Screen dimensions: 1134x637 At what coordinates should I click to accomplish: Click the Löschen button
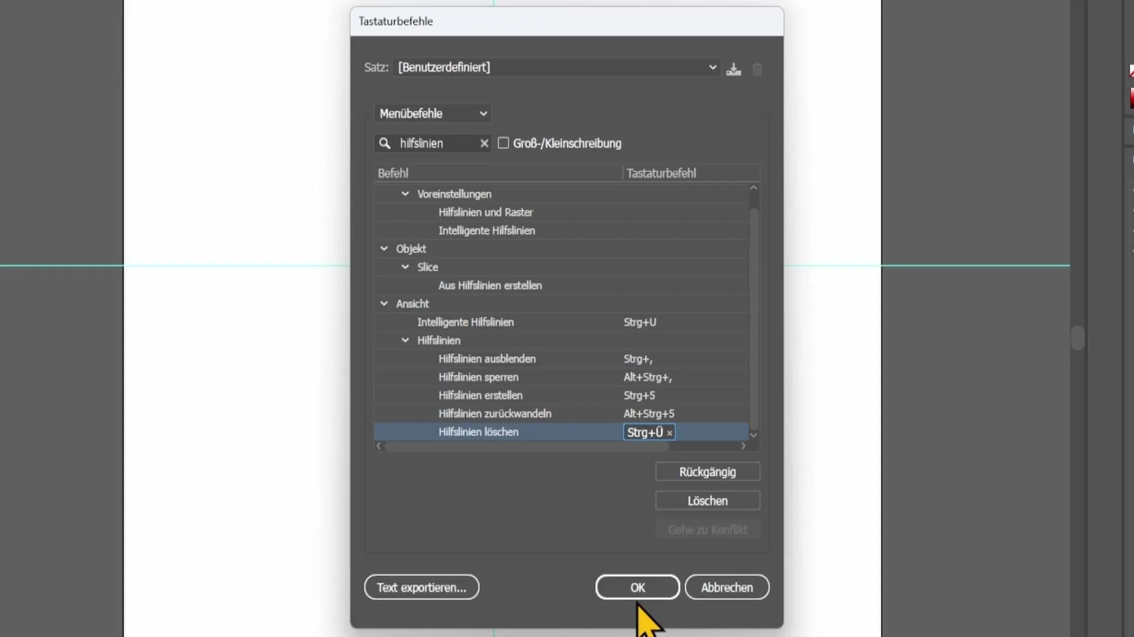tap(708, 501)
